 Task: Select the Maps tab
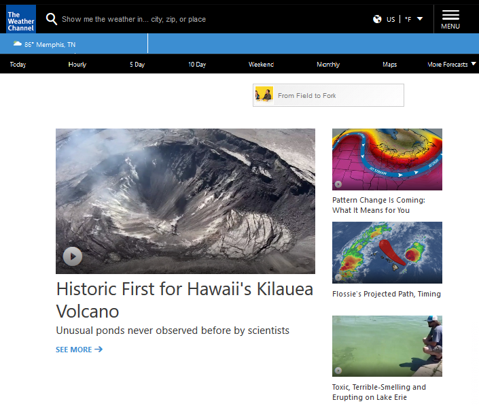pyautogui.click(x=390, y=64)
